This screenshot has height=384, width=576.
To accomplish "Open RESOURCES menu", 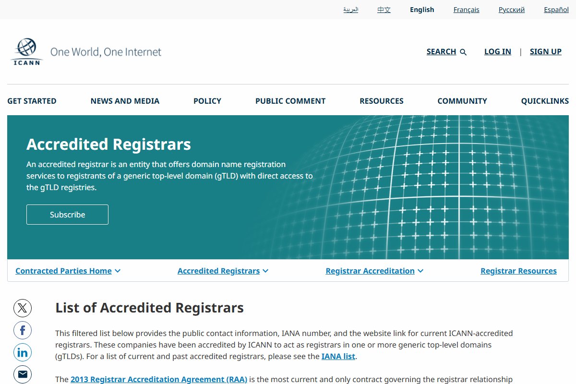I will (x=382, y=101).
